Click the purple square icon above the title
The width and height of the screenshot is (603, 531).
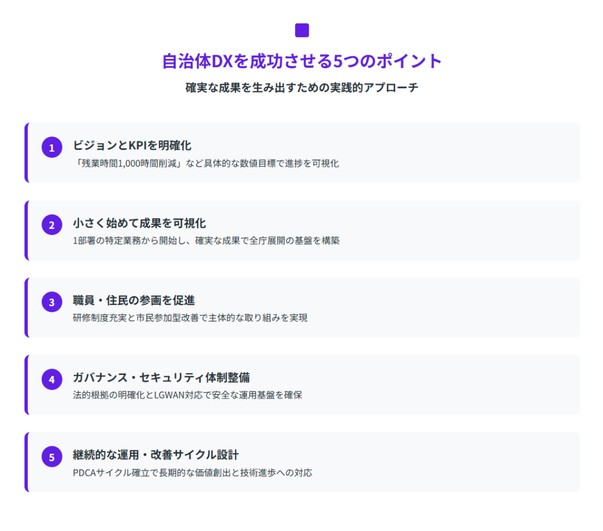click(x=301, y=30)
